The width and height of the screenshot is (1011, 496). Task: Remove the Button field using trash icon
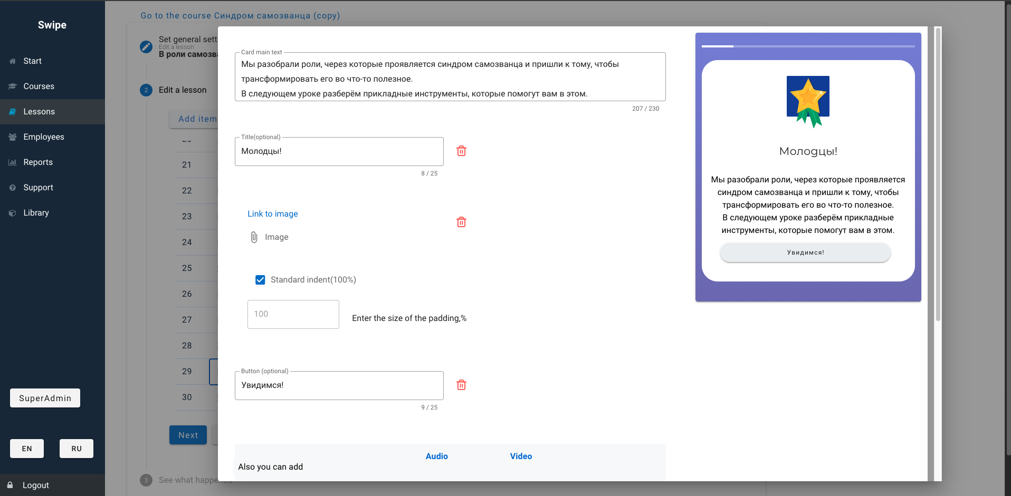461,385
